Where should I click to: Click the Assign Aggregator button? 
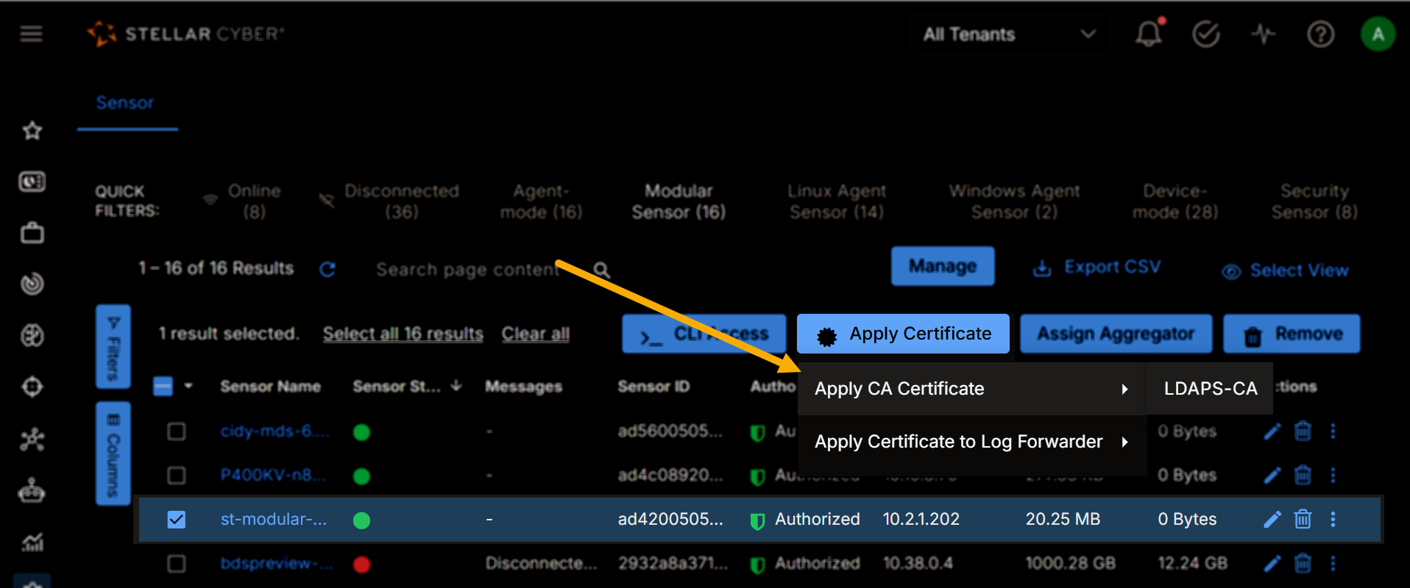(1116, 334)
